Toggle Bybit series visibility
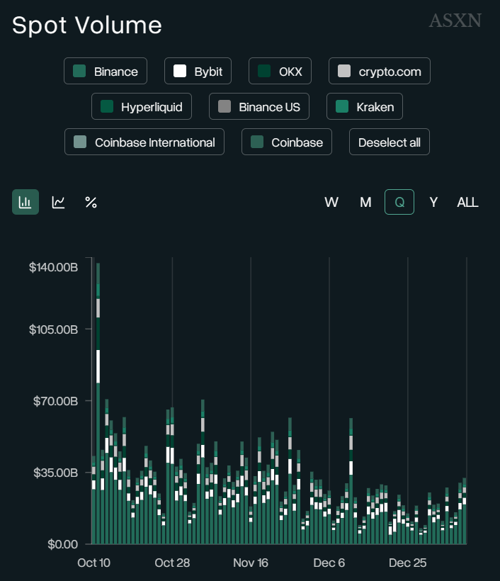 [198, 71]
